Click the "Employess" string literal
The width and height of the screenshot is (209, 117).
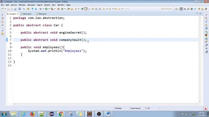[x=73, y=51]
